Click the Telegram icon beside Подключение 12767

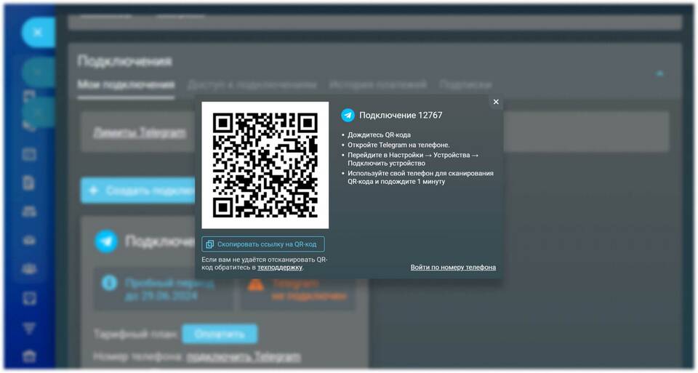(348, 116)
